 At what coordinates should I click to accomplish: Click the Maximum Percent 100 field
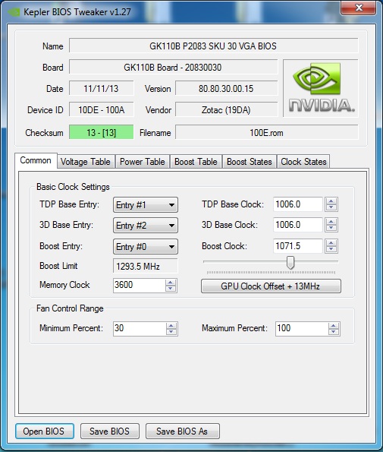tap(302, 329)
